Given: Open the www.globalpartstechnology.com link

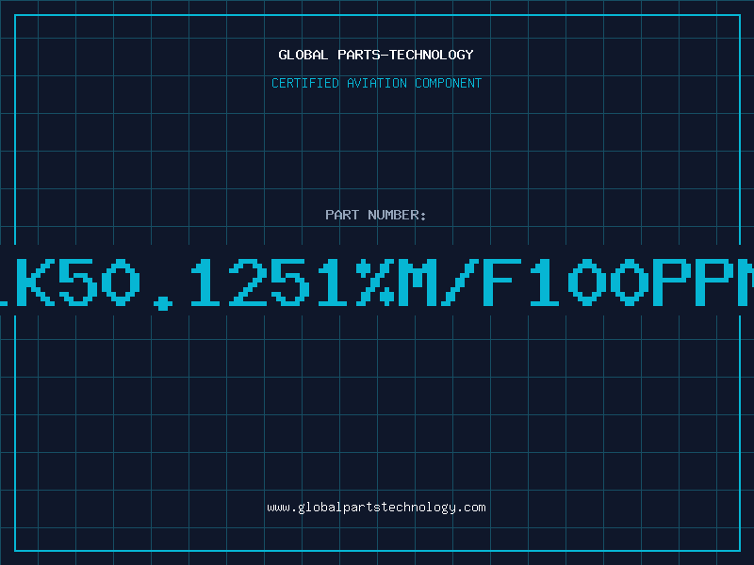Looking at the screenshot, I should [376, 508].
